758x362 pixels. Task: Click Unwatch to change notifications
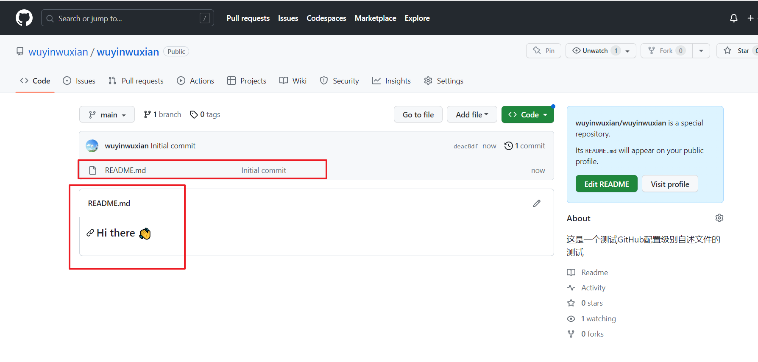pos(601,50)
